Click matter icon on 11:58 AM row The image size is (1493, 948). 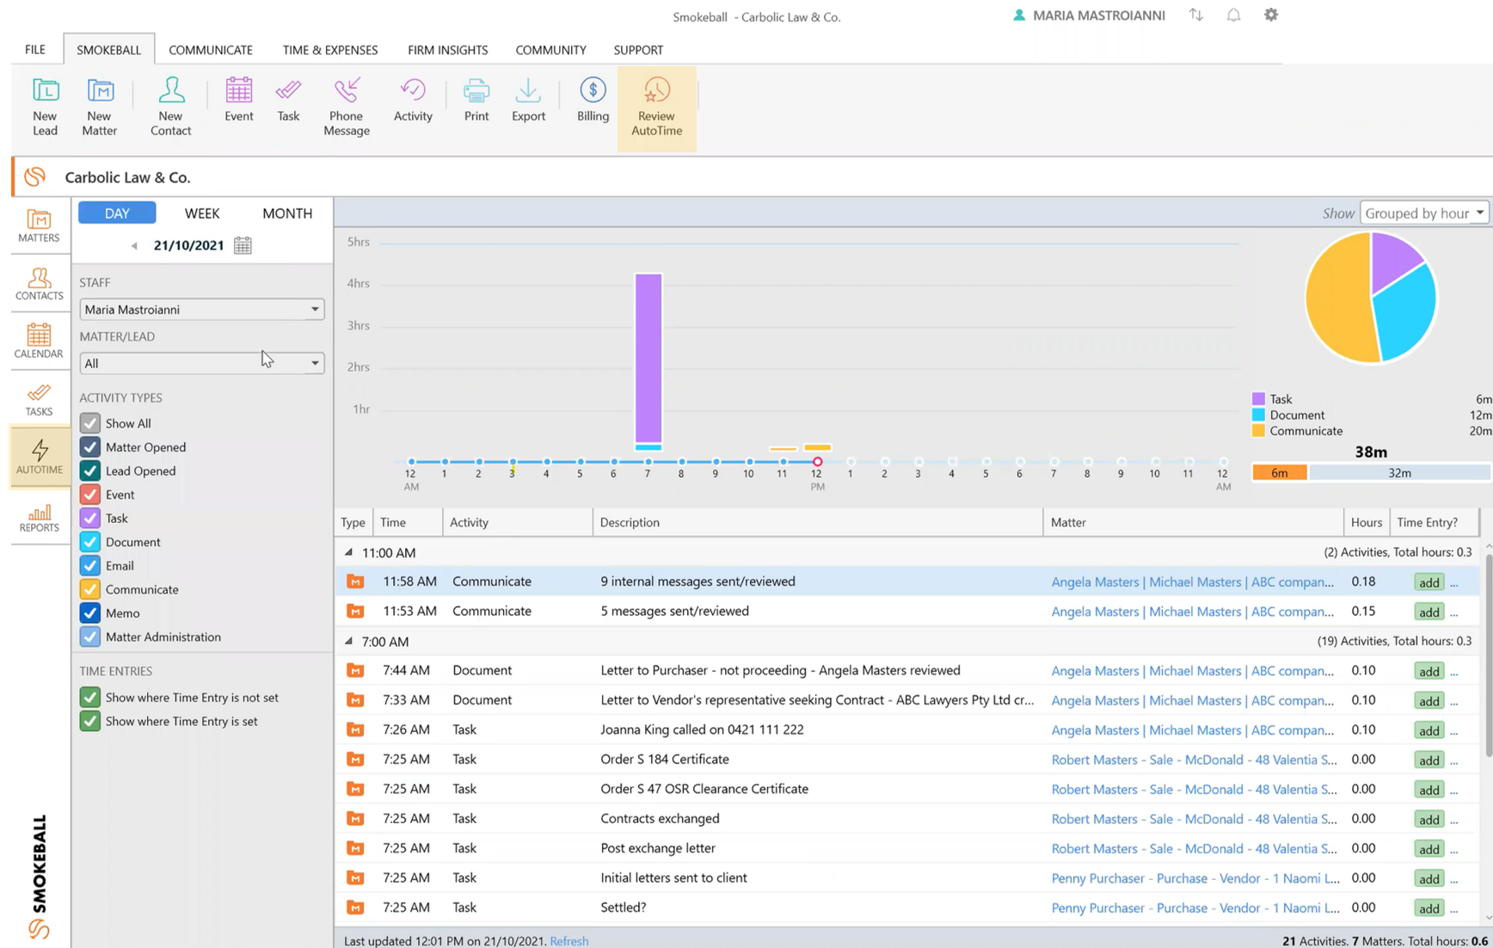(x=354, y=582)
